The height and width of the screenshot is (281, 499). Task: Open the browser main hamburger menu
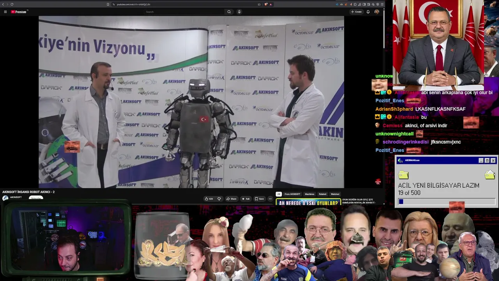tap(382, 4)
